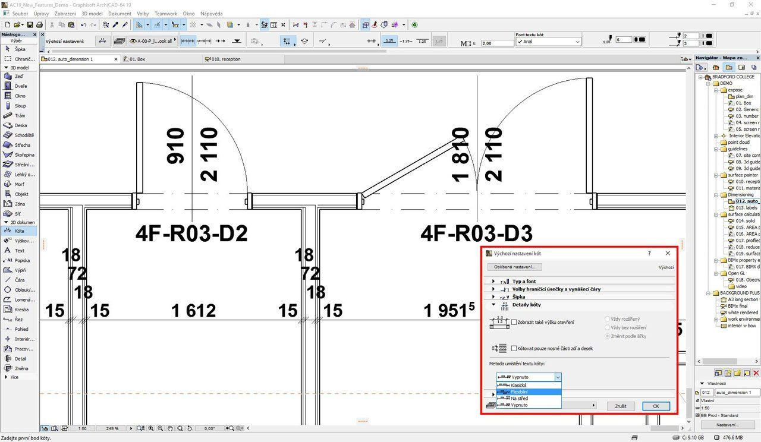
Task: Select the Schodiště (stair) tool
Action: (24, 135)
